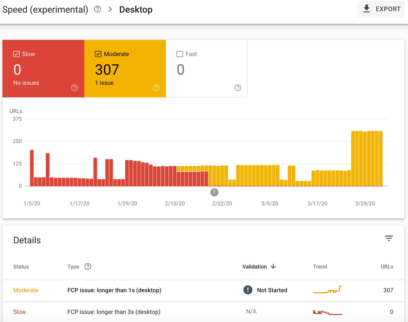This screenshot has width=408, height=322.
Task: Click the Not Started validation status
Action: [272, 290]
